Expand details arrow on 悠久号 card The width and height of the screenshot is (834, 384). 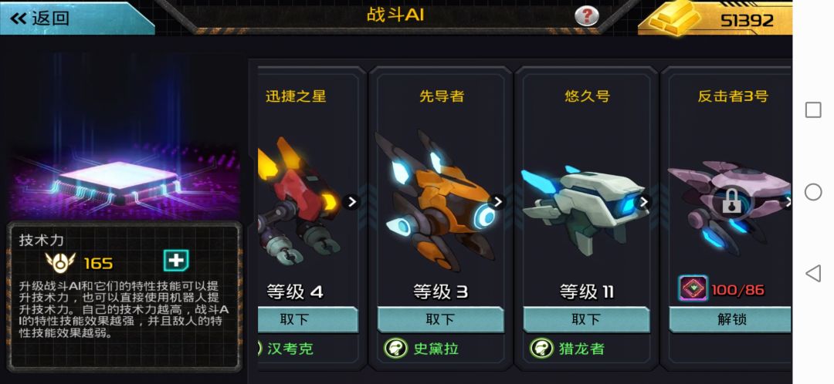643,202
